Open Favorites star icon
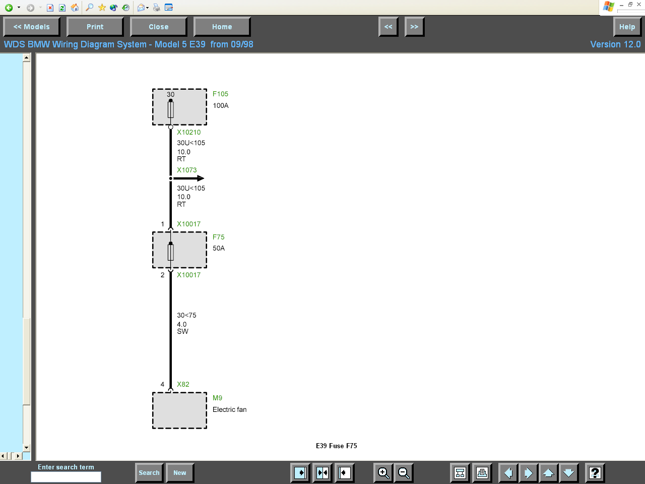 pyautogui.click(x=102, y=8)
